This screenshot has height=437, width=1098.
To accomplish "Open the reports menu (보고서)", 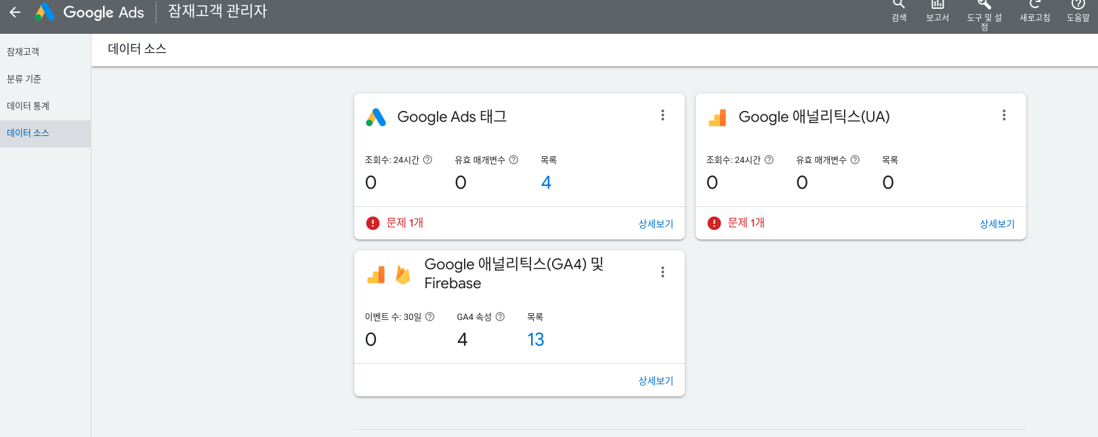I will coord(937,10).
